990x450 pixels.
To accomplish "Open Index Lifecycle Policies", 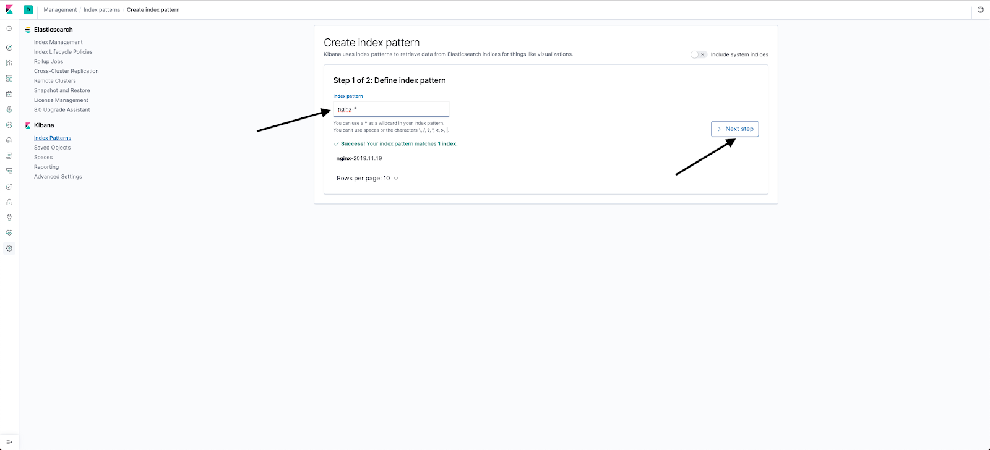I will (x=63, y=52).
